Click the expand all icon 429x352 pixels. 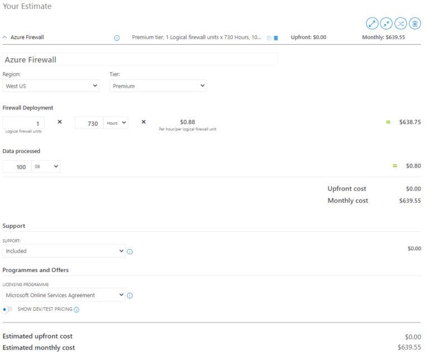pos(372,23)
